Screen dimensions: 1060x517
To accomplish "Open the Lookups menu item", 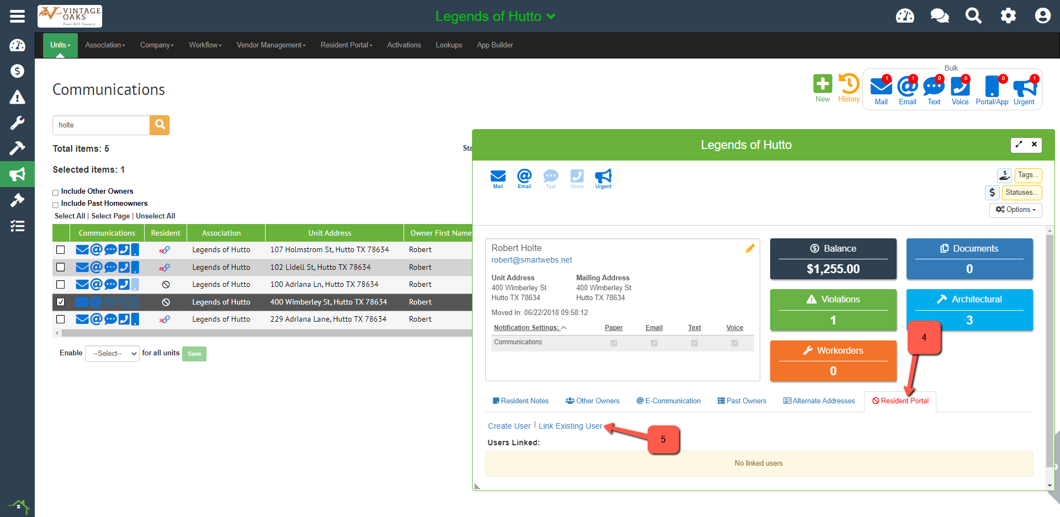I will [449, 45].
